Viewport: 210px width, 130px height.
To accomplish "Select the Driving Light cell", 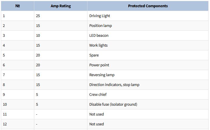I will coord(100,16).
